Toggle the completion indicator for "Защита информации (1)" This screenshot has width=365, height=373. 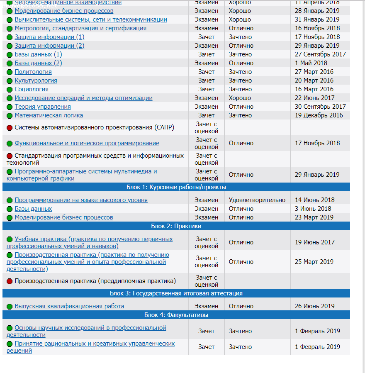pos(9,37)
